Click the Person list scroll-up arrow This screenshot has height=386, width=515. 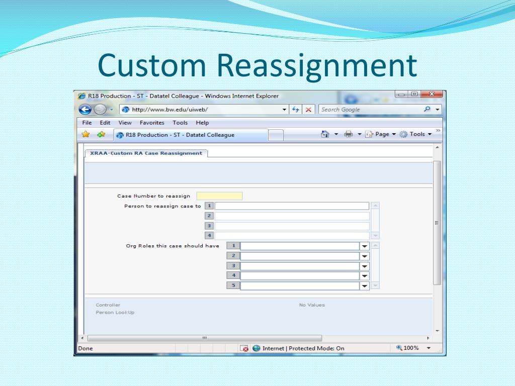[375, 206]
